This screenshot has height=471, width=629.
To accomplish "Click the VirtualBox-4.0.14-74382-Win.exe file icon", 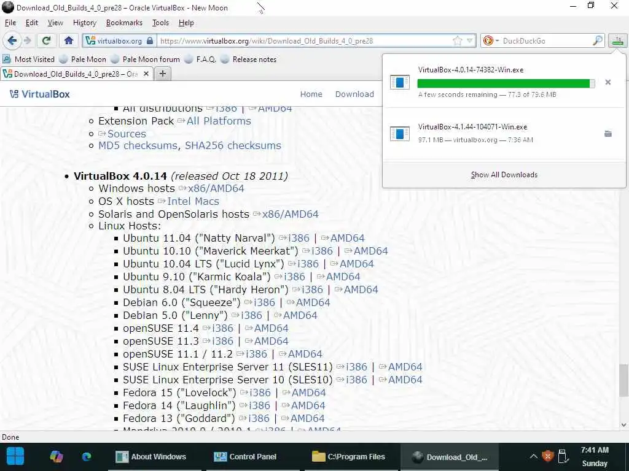I will click(399, 82).
